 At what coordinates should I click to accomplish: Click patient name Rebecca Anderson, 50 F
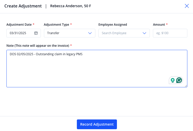70,6
